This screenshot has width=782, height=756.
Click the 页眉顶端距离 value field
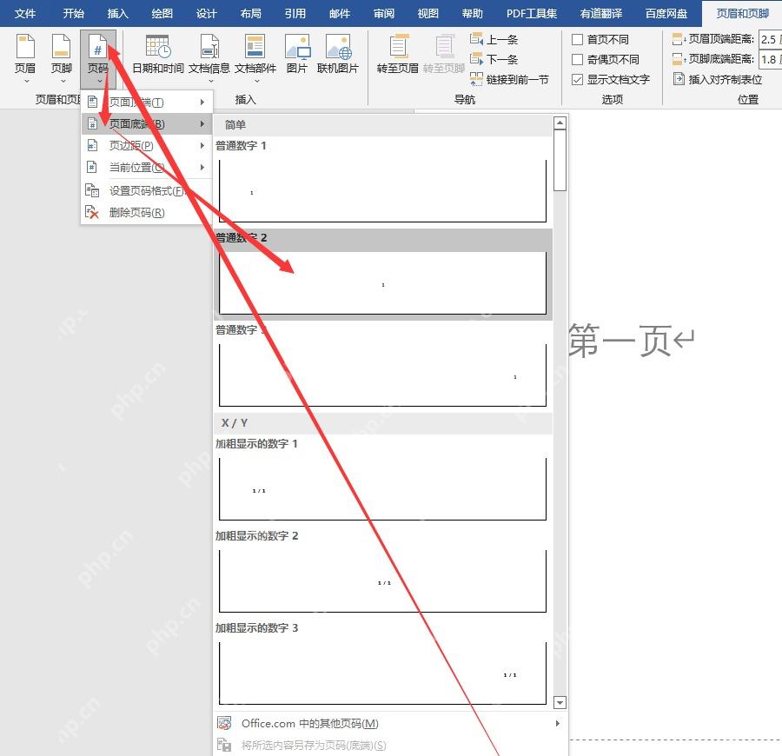pos(770,39)
